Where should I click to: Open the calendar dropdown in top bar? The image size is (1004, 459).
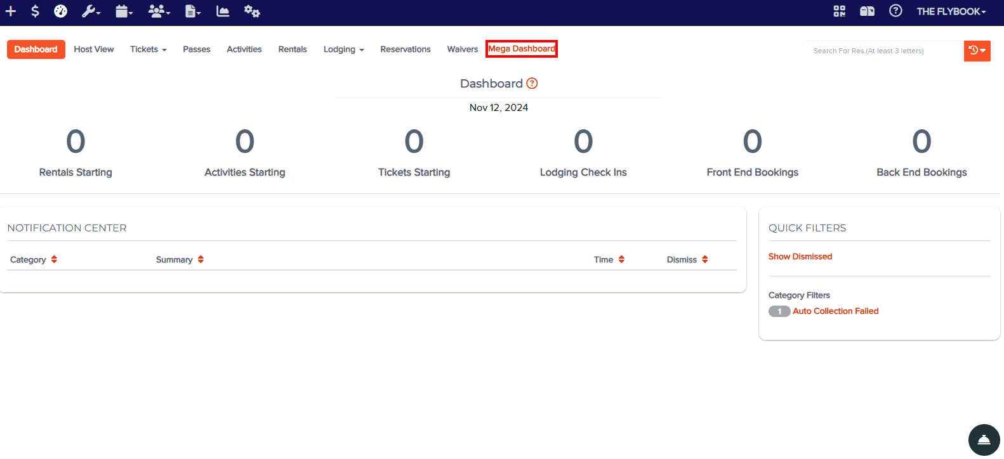pos(124,11)
